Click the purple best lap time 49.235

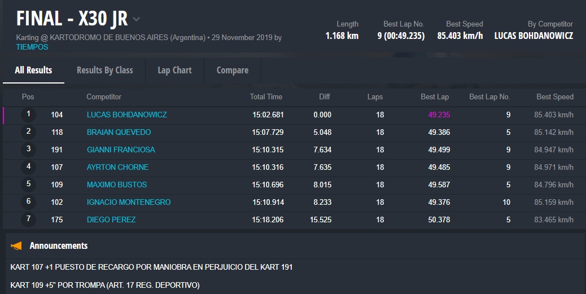(x=439, y=115)
